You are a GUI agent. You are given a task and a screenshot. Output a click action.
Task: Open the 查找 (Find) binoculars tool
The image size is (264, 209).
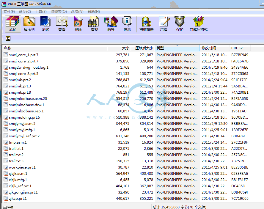[x=95, y=24]
